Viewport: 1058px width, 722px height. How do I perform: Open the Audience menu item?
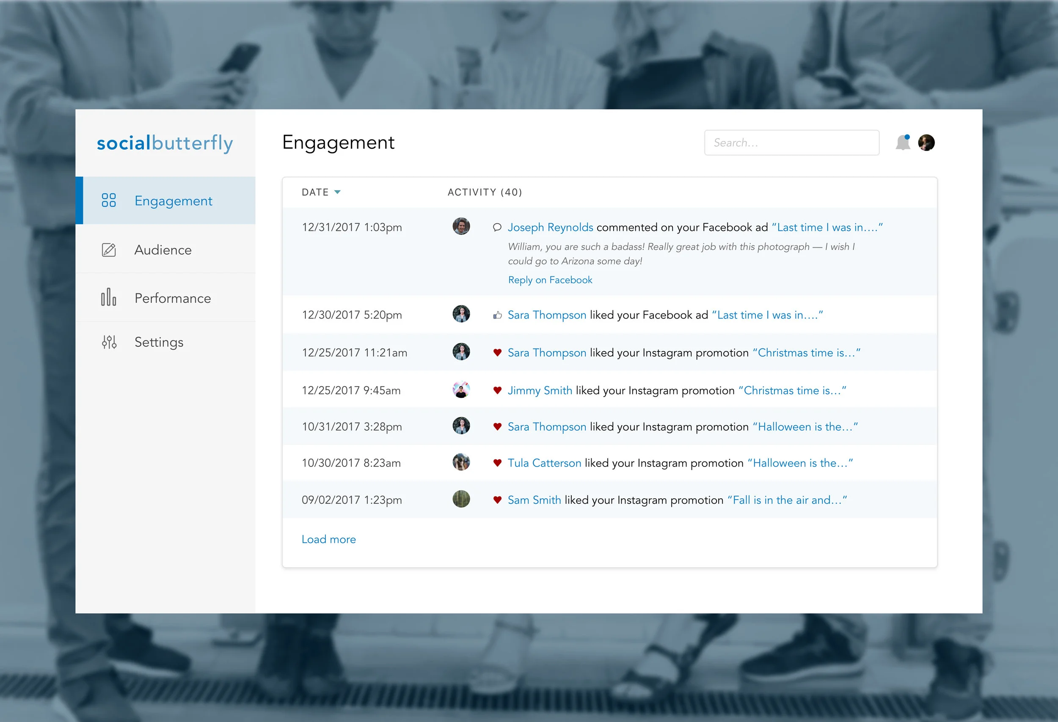coord(163,250)
